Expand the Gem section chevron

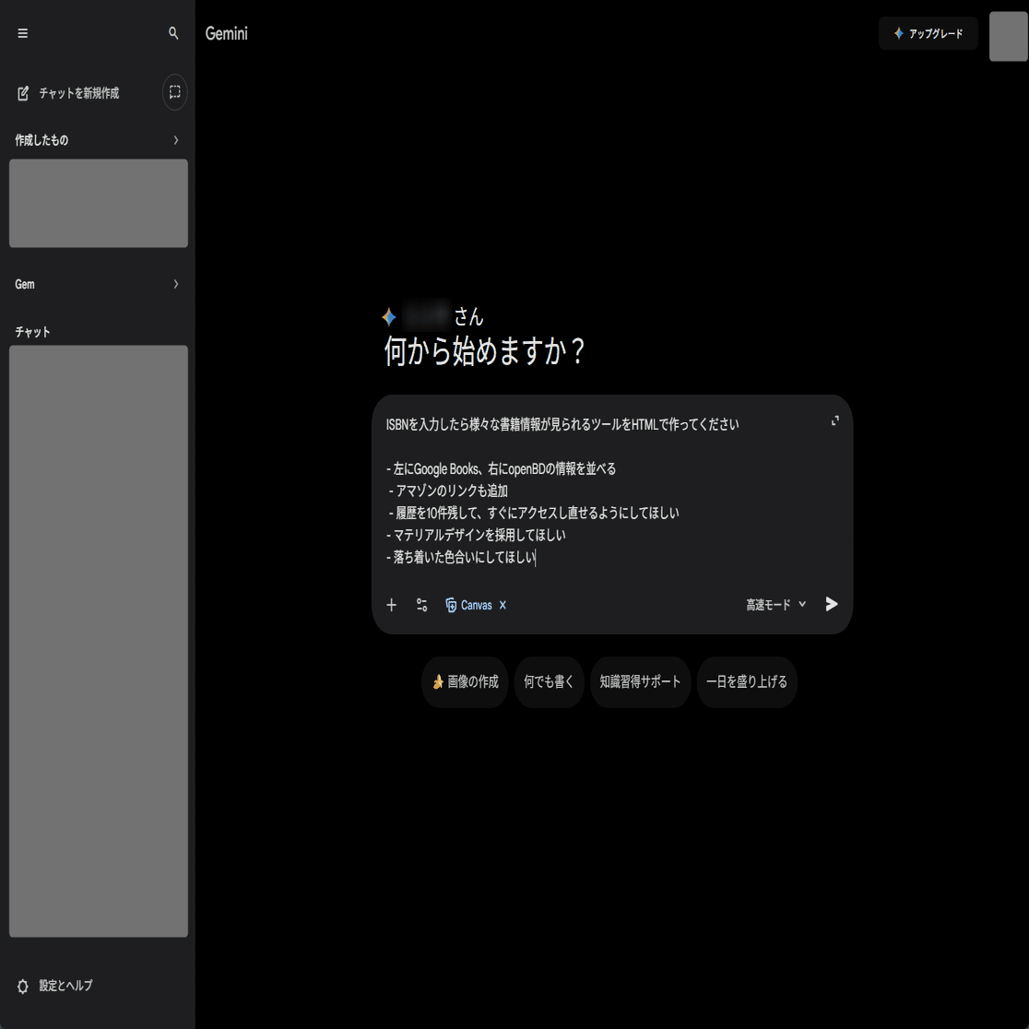click(175, 284)
